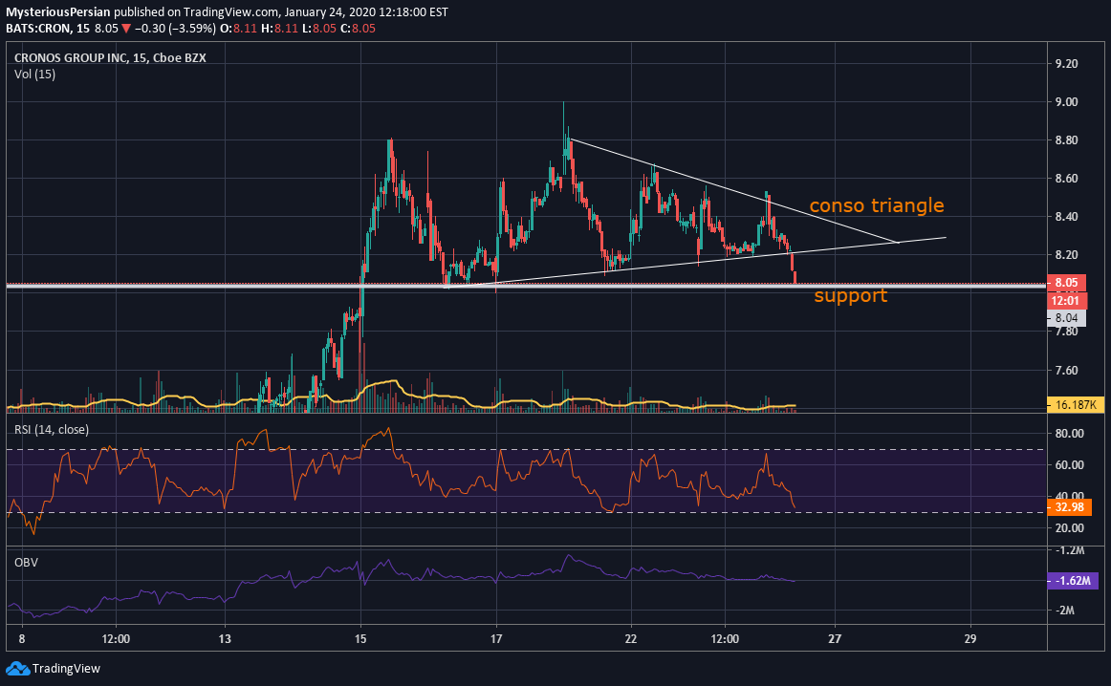This screenshot has width=1111, height=686.
Task: Click the 8.80 price axis label
Action: (x=1066, y=140)
